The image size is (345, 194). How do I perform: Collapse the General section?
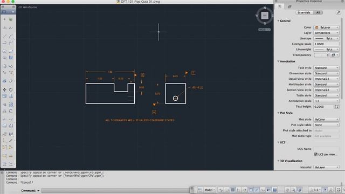pyautogui.click(x=278, y=20)
